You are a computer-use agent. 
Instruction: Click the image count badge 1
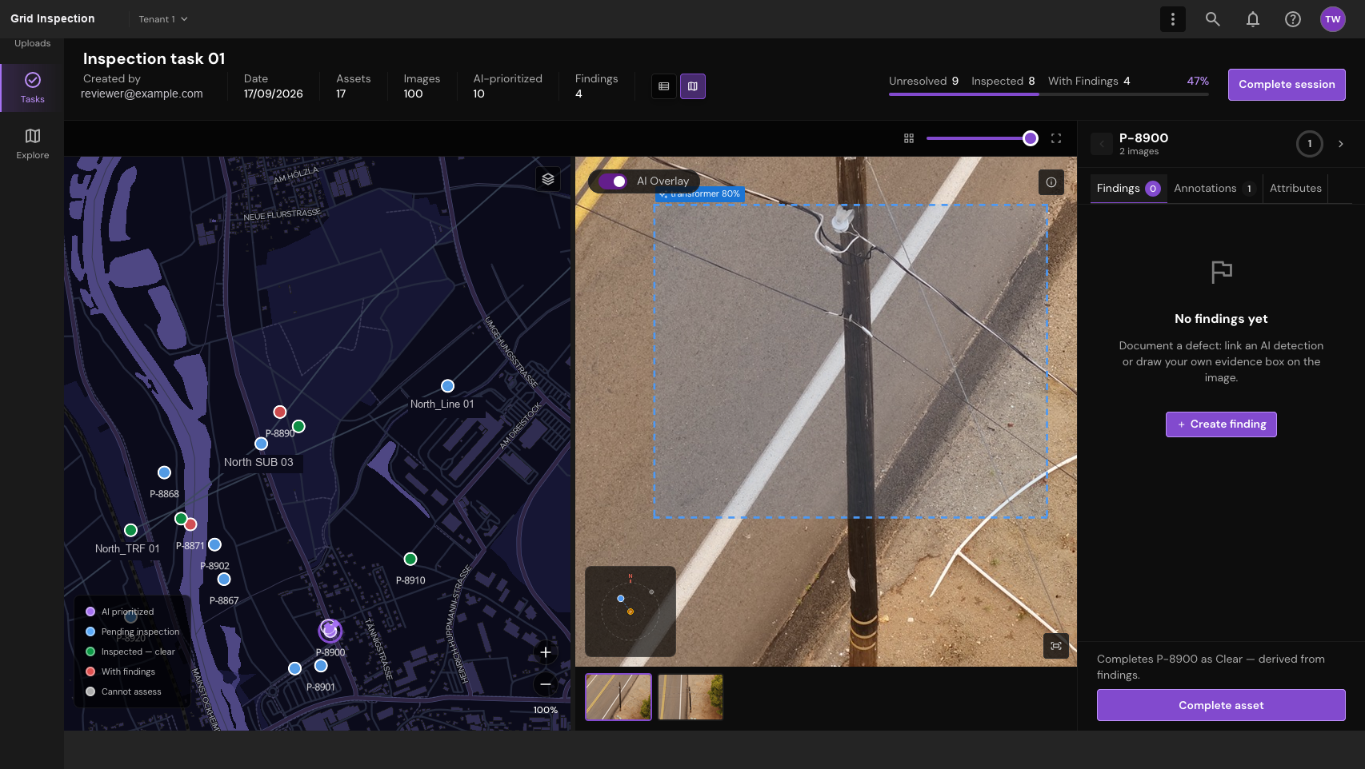(1309, 144)
